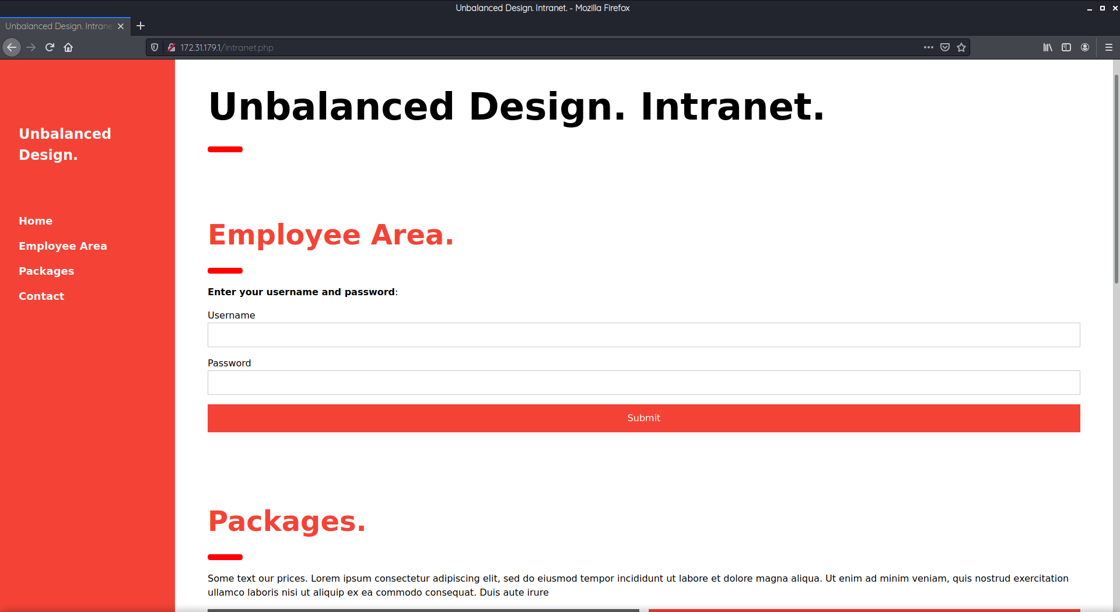1120x612 pixels.
Task: Open the Firefox home page
Action: click(68, 47)
